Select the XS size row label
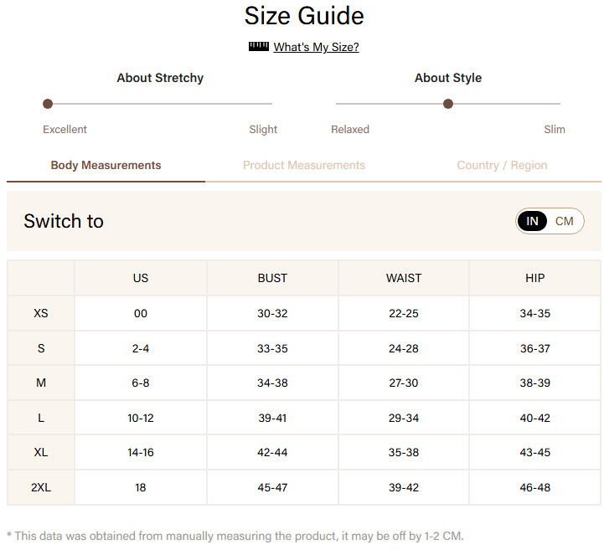This screenshot has height=555, width=604. coord(41,313)
